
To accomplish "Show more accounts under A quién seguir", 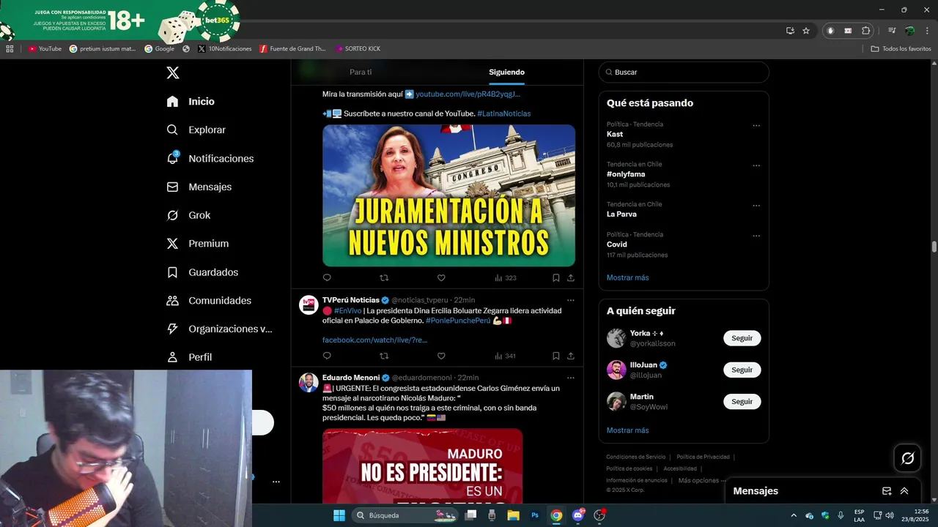I will [x=627, y=430].
